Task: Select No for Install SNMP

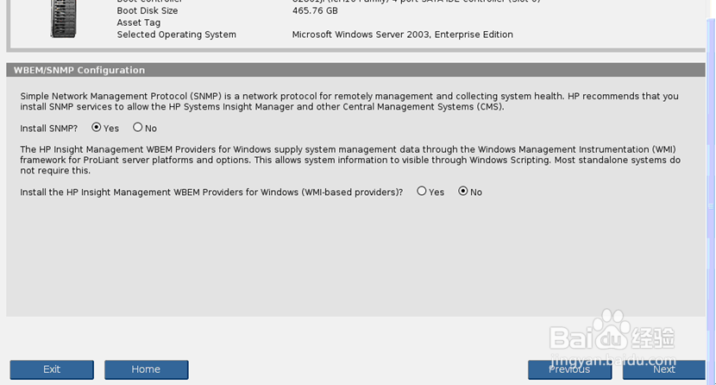Action: click(137, 128)
